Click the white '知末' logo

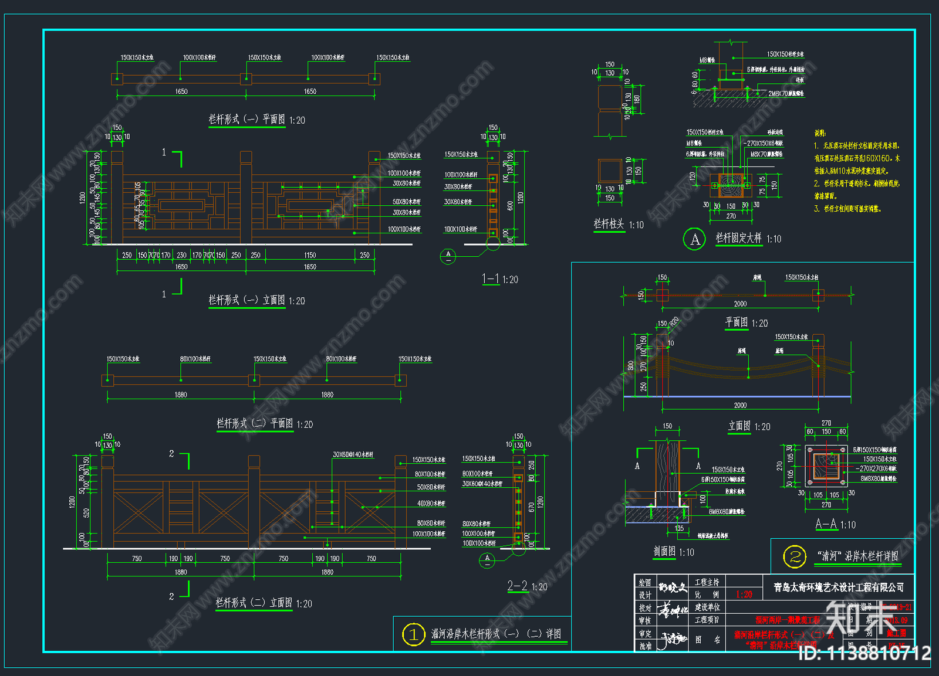click(860, 619)
